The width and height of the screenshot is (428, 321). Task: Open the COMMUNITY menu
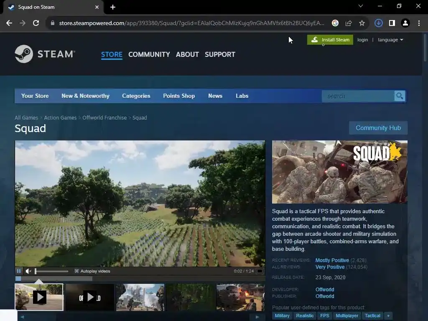coord(149,55)
